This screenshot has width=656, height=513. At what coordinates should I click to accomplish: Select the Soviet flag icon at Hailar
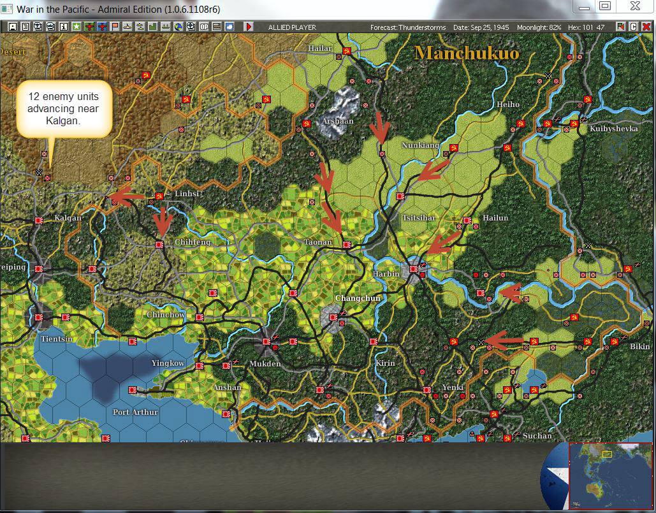[346, 51]
